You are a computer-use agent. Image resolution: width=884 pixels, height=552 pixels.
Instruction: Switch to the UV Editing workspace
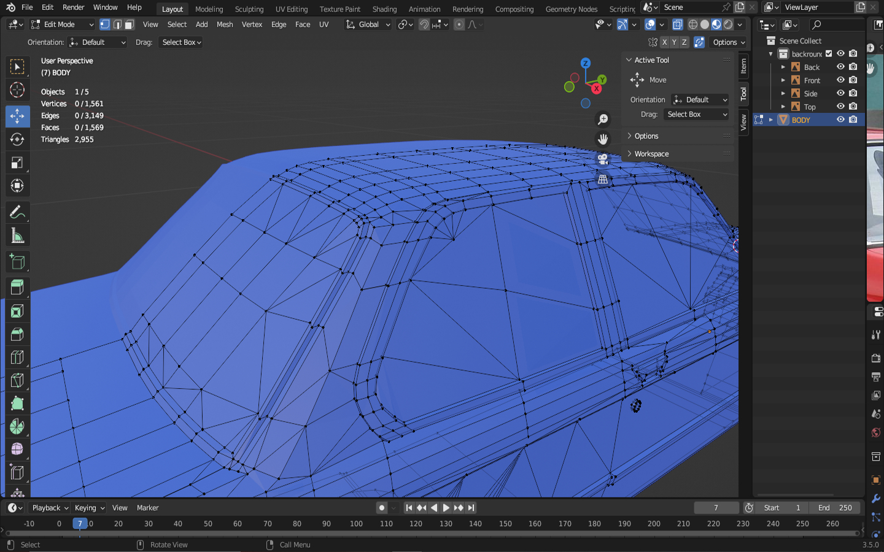pos(292,9)
